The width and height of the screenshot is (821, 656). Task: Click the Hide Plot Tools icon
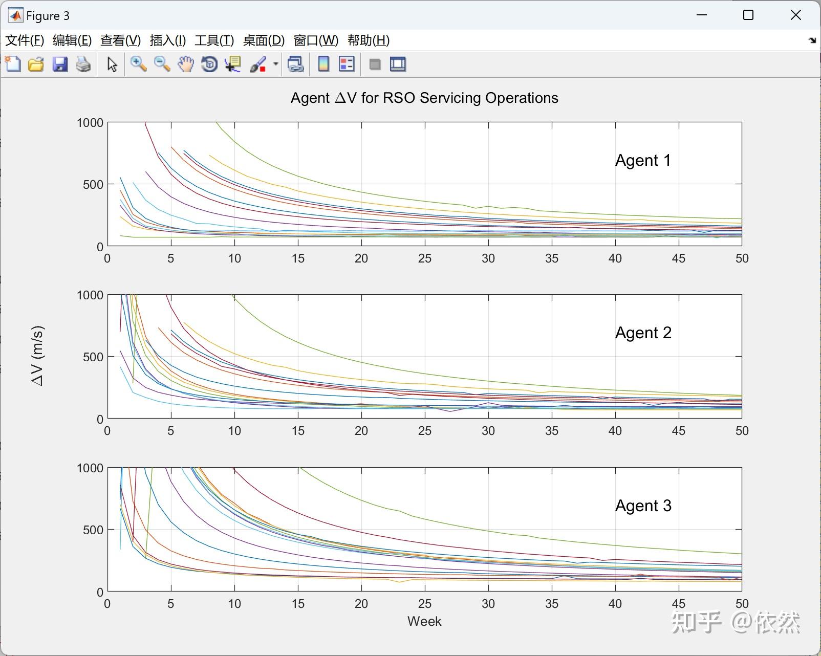[375, 64]
